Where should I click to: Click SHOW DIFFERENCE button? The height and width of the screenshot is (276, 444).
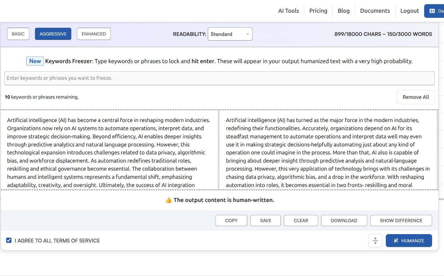[401, 221]
